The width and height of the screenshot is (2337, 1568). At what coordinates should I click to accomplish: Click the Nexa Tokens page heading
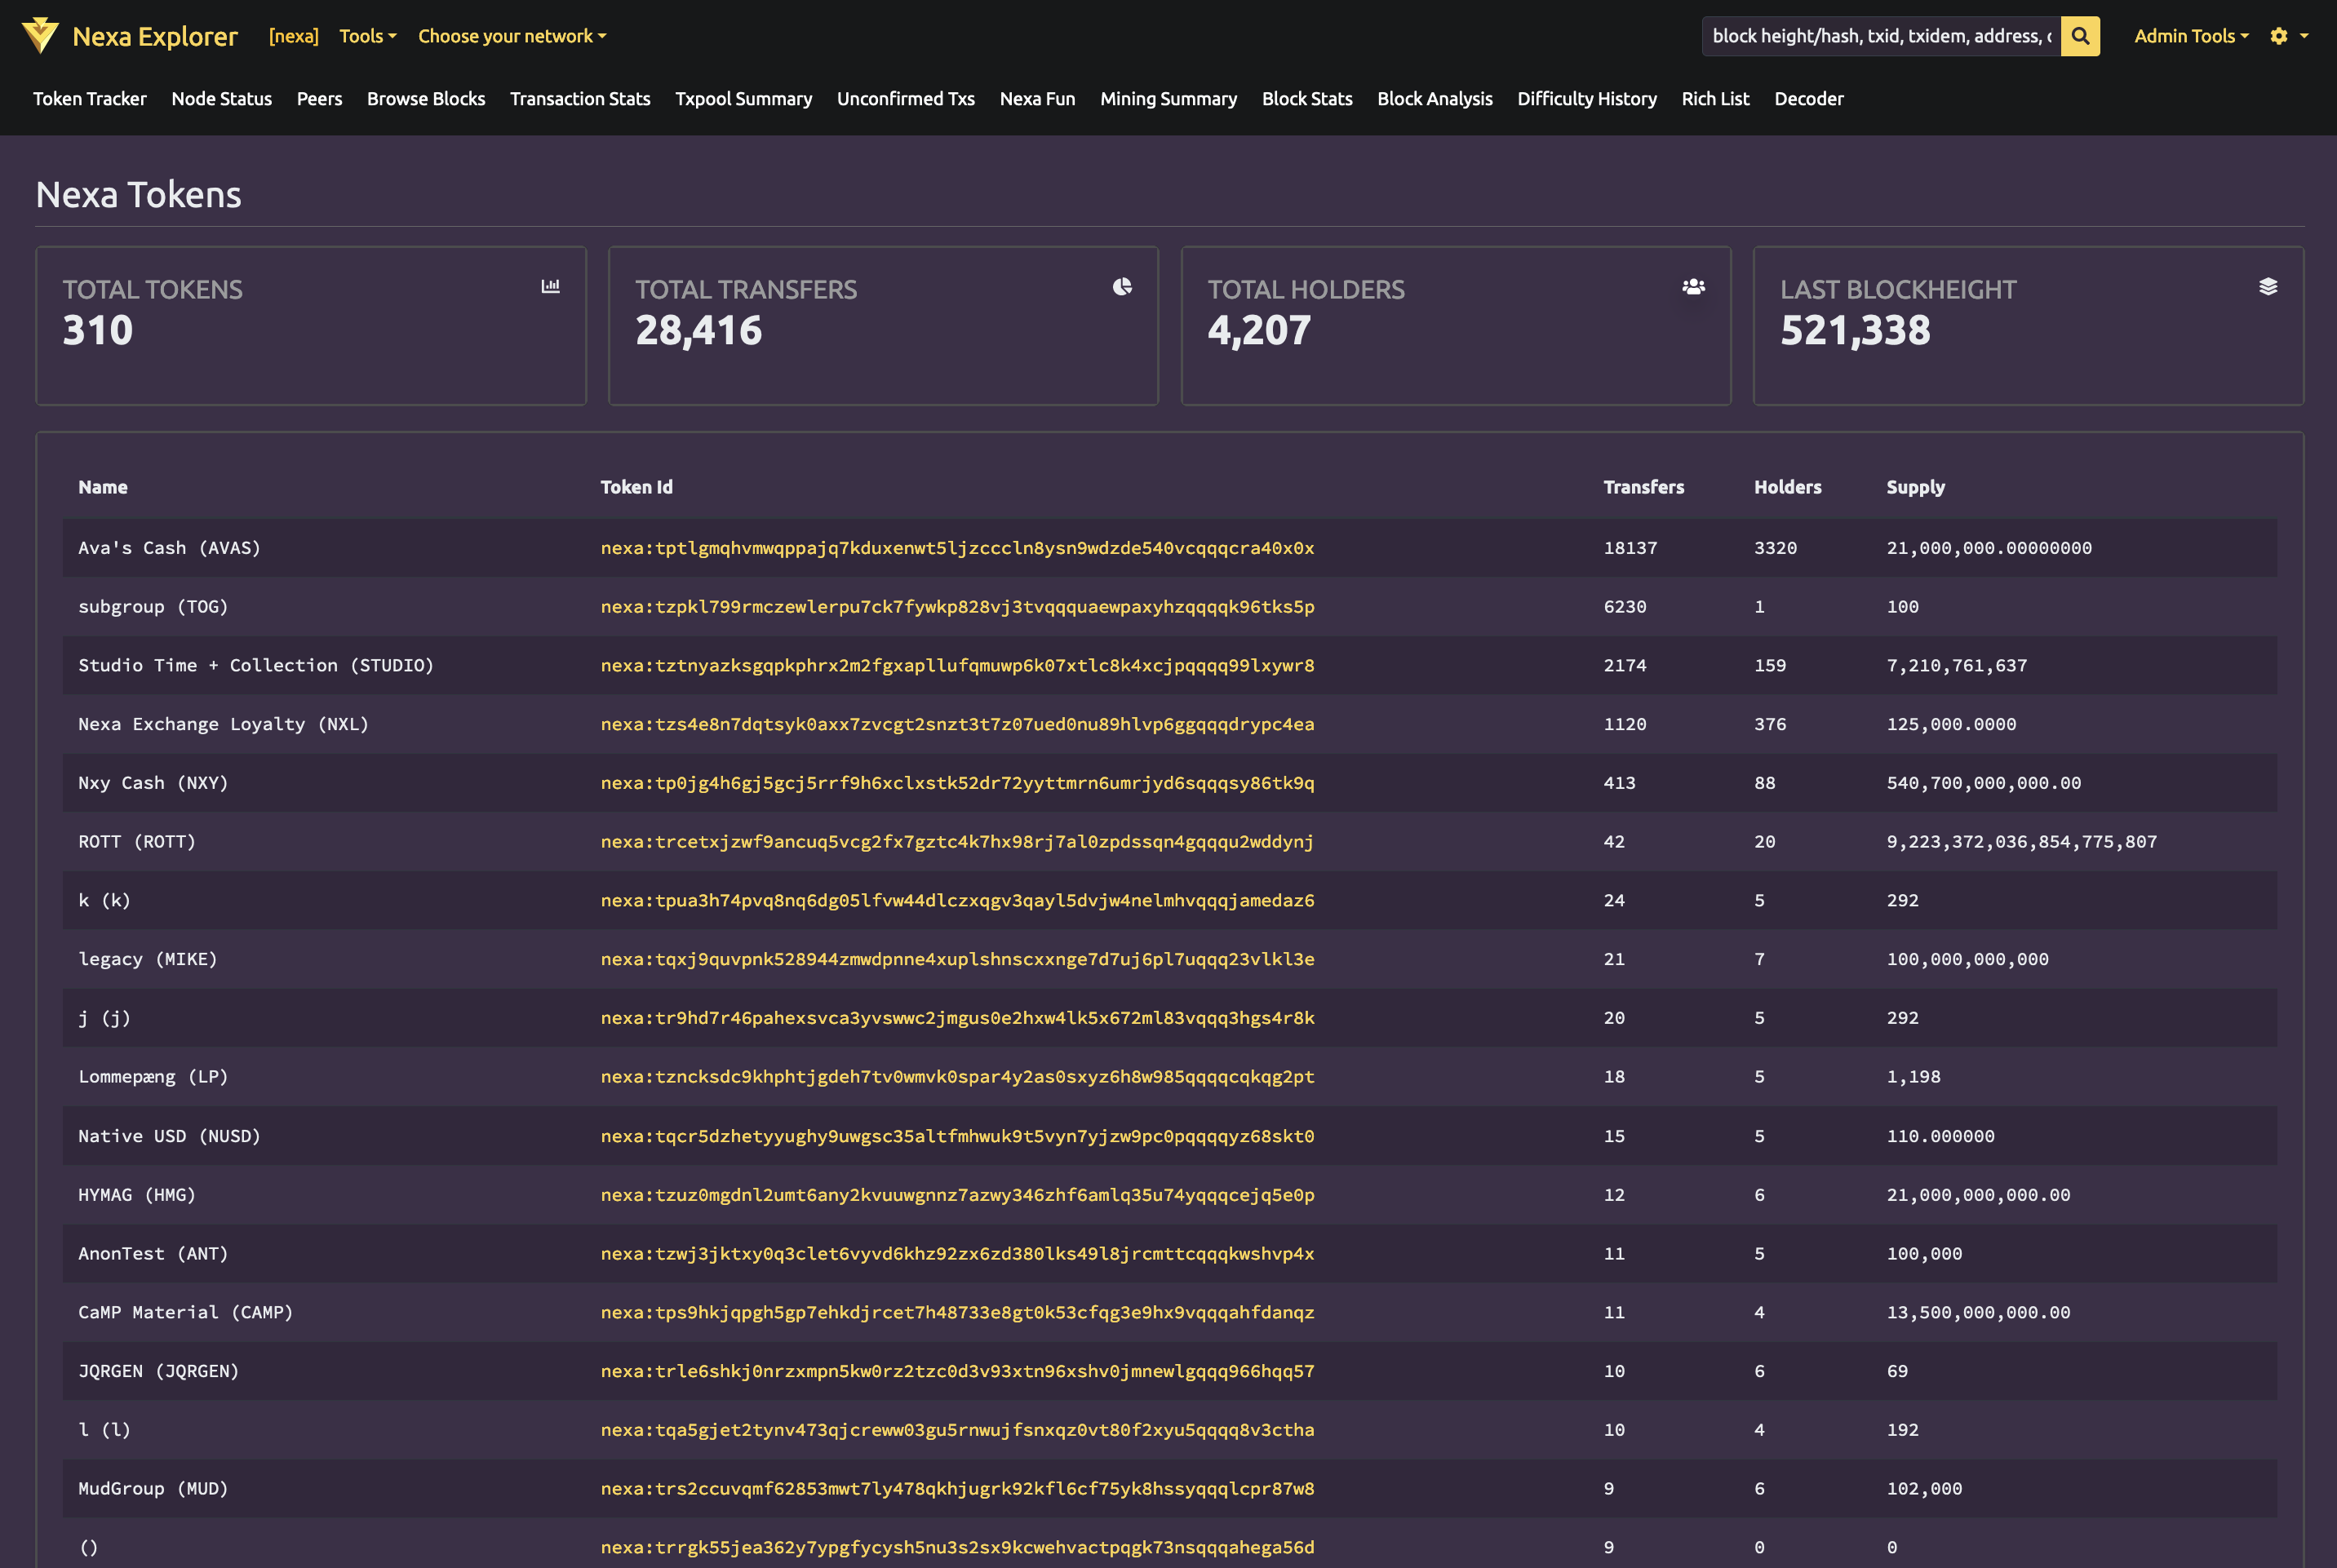tap(139, 194)
